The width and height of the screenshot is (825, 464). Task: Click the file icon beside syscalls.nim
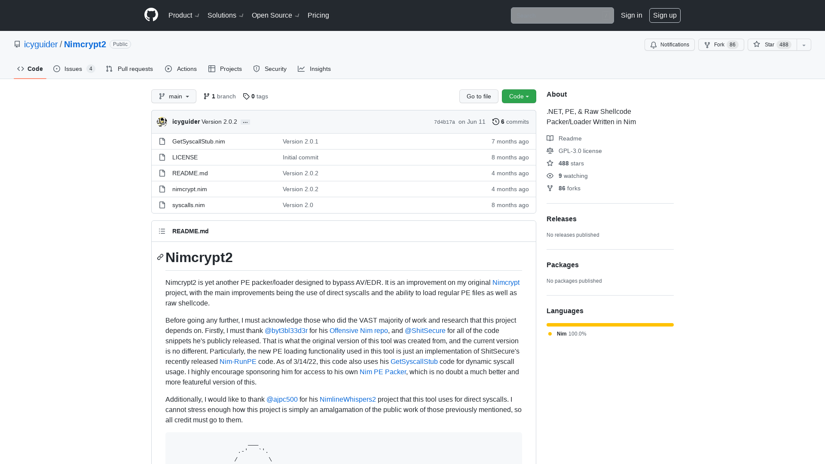pos(162,205)
